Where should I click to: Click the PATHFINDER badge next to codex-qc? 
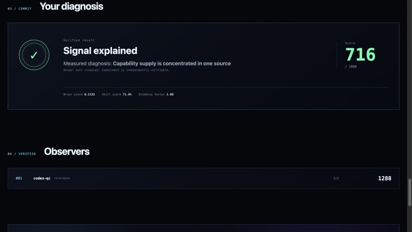click(62, 178)
